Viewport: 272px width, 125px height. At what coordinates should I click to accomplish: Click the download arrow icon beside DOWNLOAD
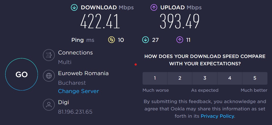click(x=74, y=8)
